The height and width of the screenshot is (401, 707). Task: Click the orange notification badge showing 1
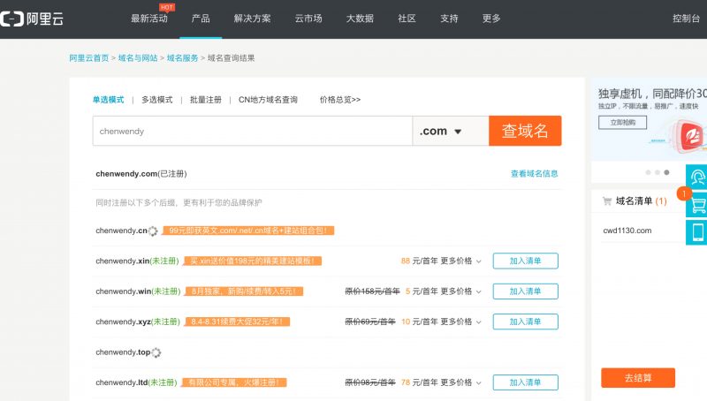(683, 193)
